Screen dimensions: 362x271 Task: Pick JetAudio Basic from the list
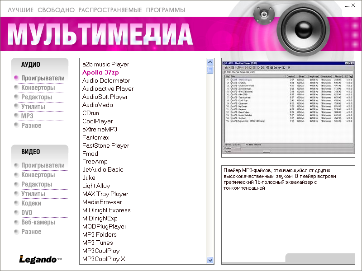pyautogui.click(x=102, y=169)
